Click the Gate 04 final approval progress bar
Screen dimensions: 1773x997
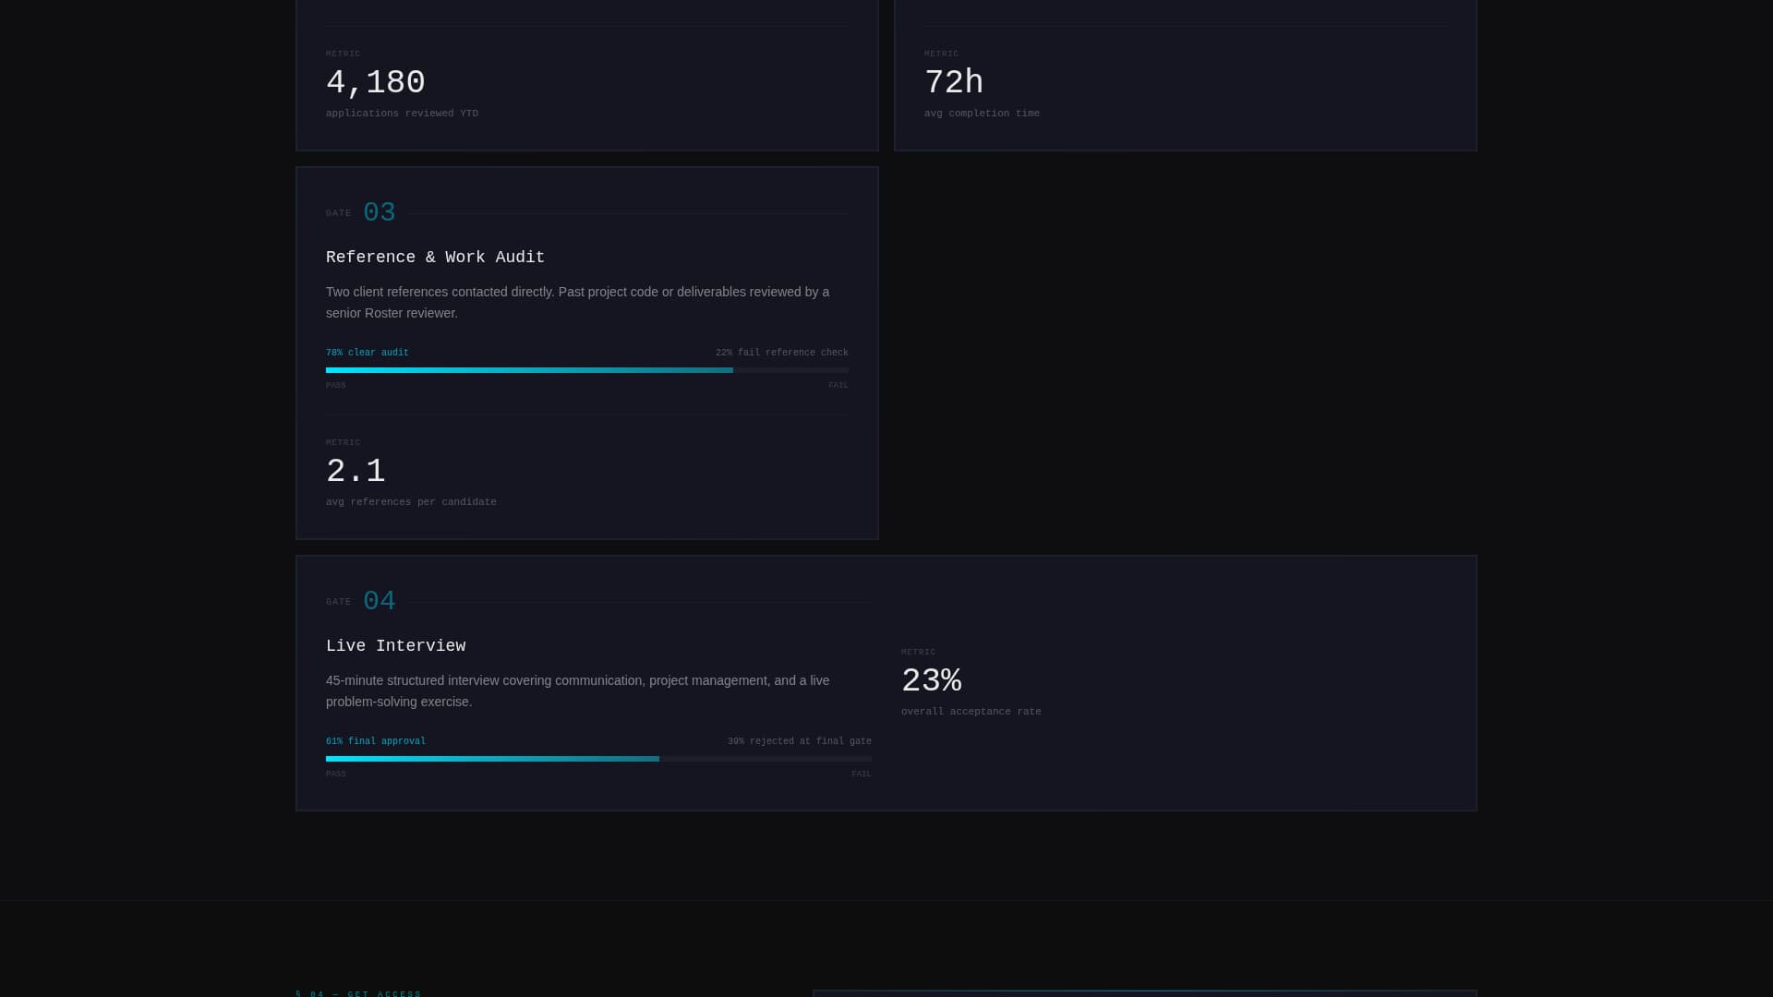[x=598, y=759]
